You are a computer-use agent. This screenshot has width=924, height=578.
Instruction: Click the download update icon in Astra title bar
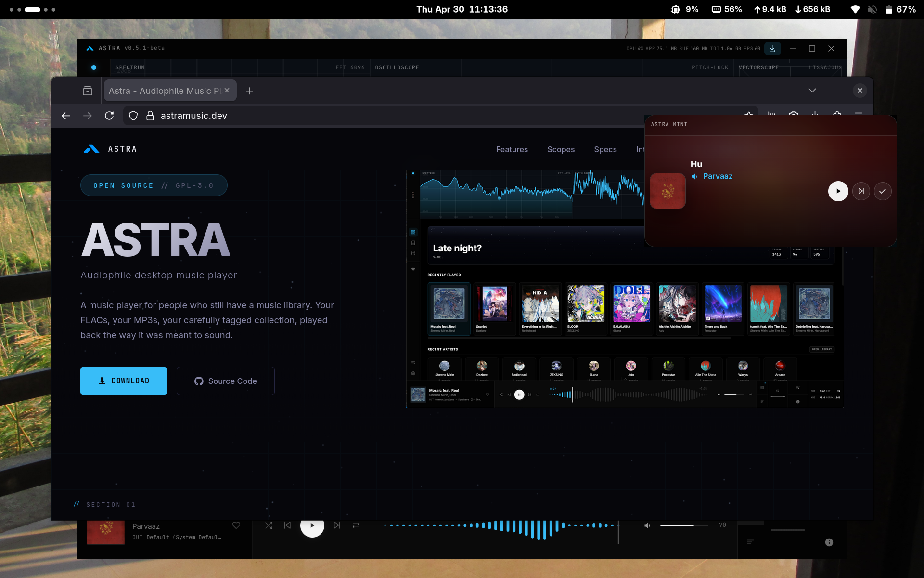tap(772, 49)
